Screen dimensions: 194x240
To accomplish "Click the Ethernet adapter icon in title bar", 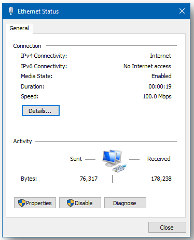I will (x=11, y=11).
